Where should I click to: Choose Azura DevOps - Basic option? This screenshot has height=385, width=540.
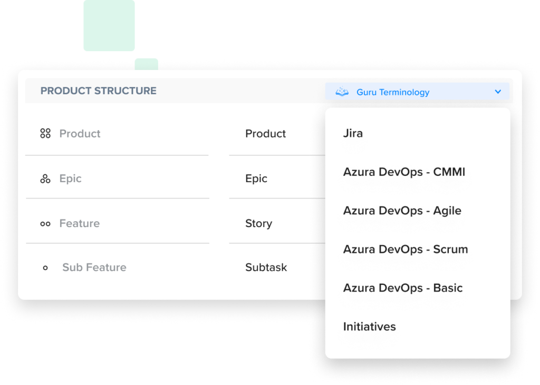402,288
